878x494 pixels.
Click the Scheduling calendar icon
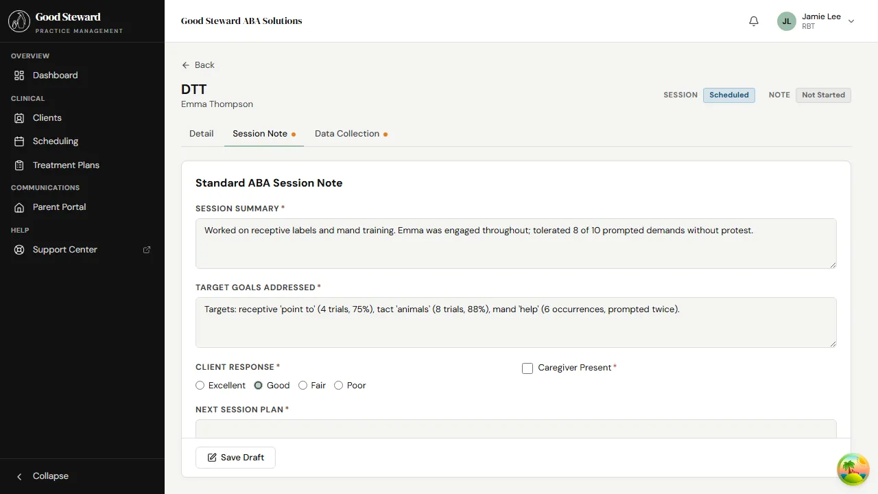tap(19, 141)
